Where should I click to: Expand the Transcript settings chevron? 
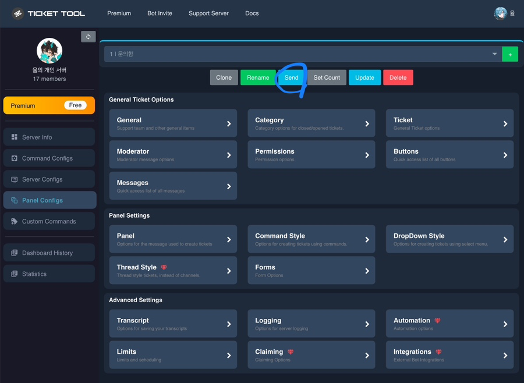(x=229, y=324)
